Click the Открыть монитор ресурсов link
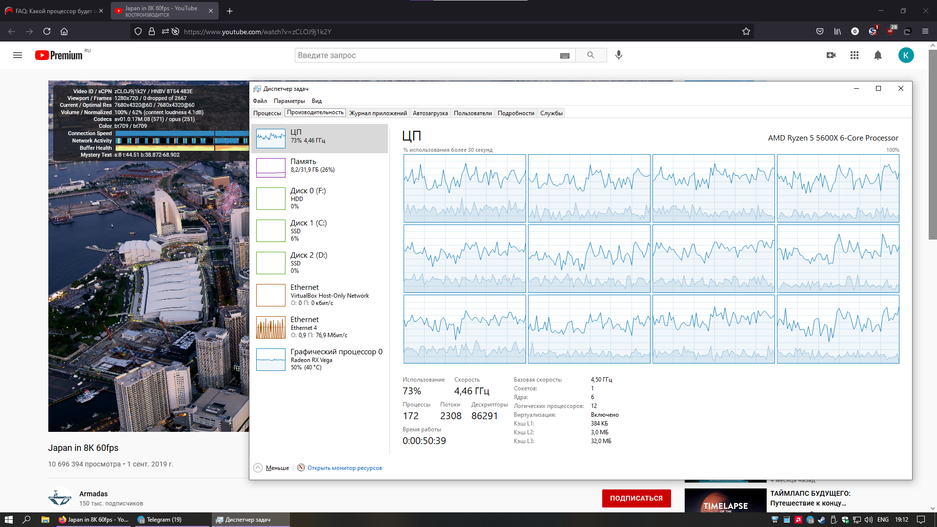 click(344, 468)
